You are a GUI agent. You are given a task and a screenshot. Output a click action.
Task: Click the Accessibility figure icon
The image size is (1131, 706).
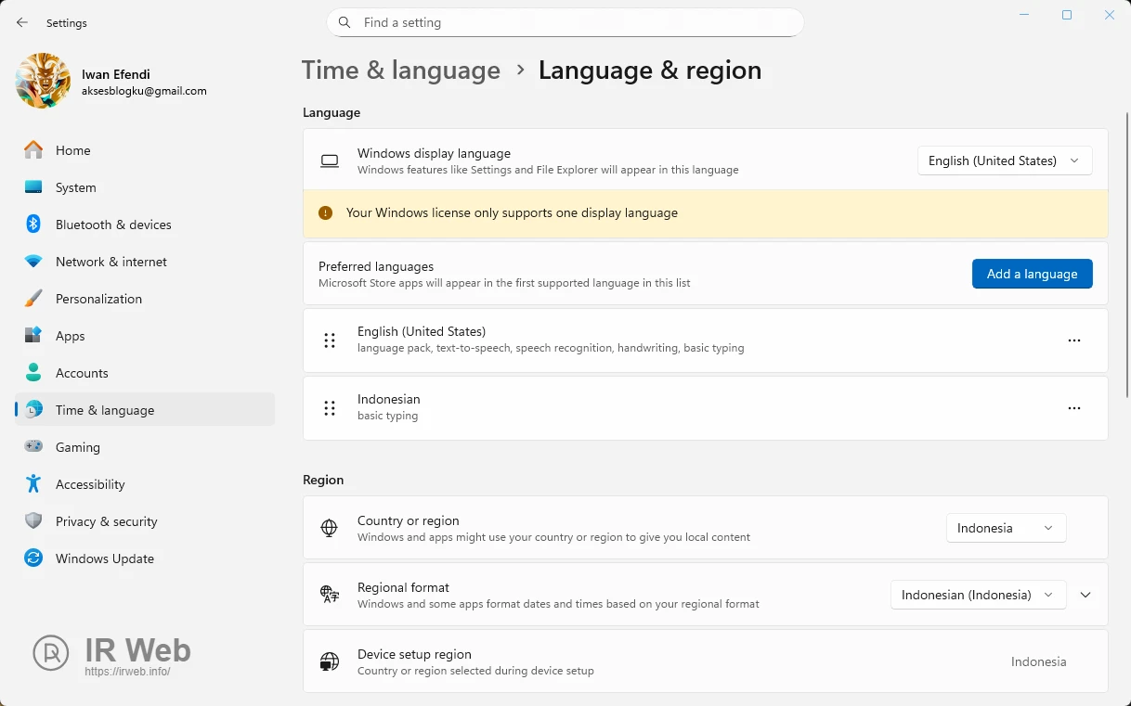[33, 484]
